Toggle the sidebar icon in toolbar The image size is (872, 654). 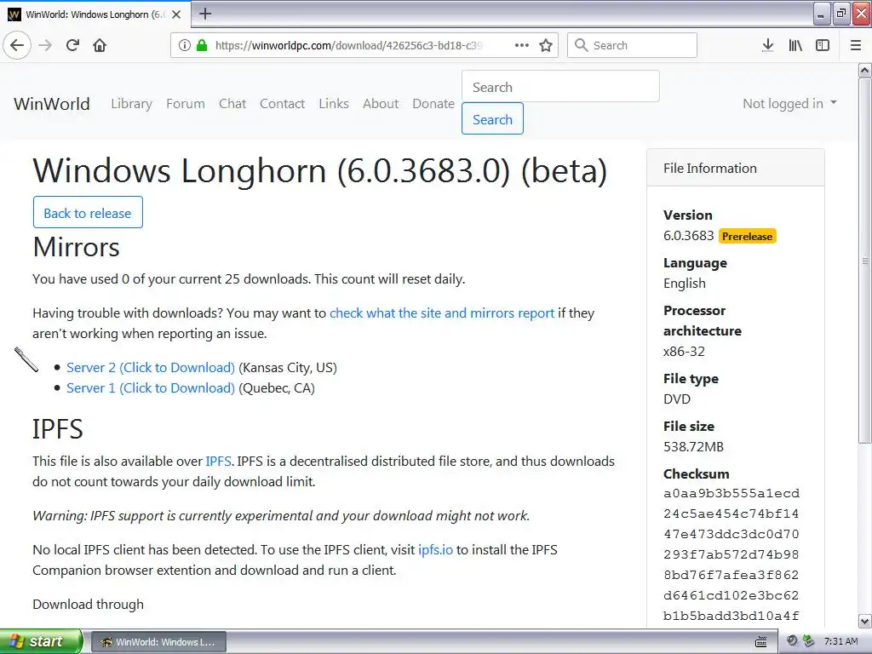(823, 45)
